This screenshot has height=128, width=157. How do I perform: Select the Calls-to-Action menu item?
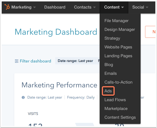click(118, 82)
